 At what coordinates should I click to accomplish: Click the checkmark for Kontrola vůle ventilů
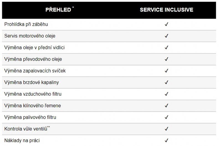pos(167,129)
